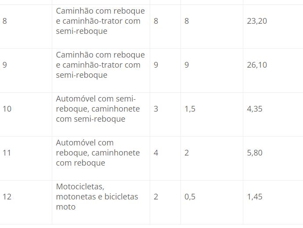Select multiplier 2 in row 11
The image size is (303, 228).
[187, 153]
